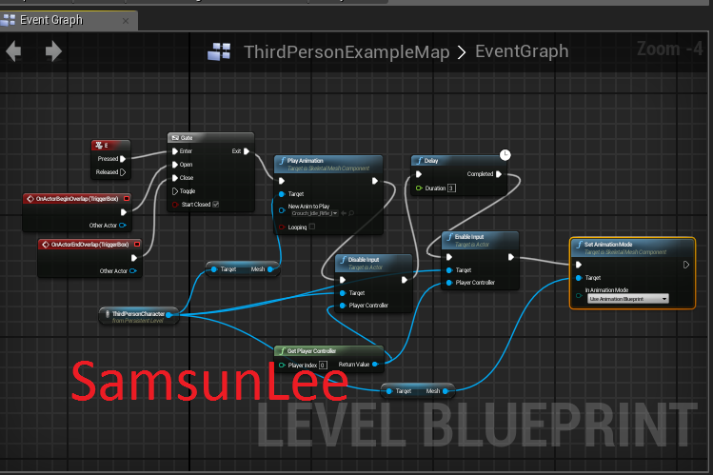This screenshot has width=713, height=475.
Task: Click the red delegate pin on the OnActorEndOverlap node
Action: [x=137, y=245]
